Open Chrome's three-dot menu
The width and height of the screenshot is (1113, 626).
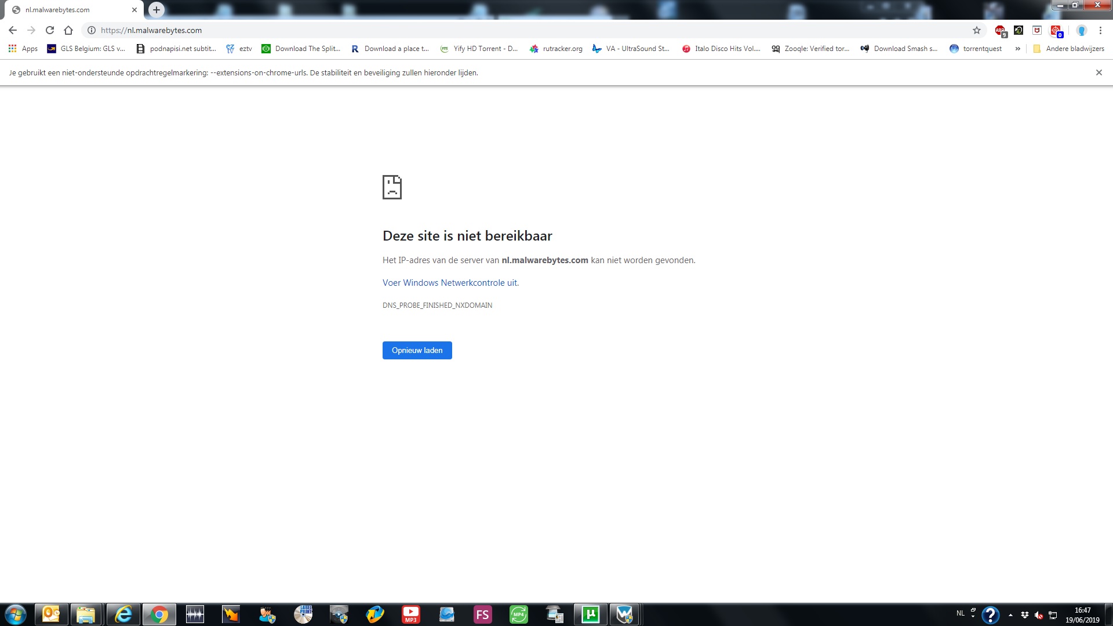click(1100, 30)
